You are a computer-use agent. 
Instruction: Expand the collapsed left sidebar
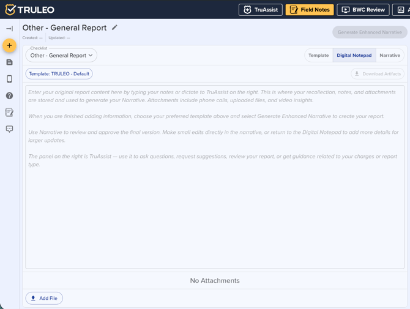[x=9, y=29]
